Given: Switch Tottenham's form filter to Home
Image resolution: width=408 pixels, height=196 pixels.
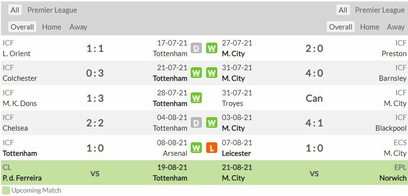Looking at the screenshot, I should point(51,27).
